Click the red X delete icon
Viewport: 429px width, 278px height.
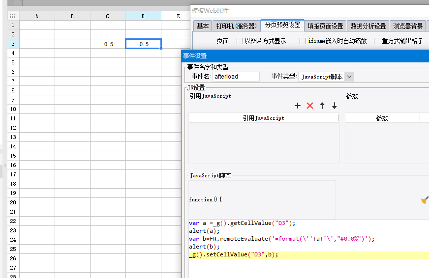click(x=310, y=106)
